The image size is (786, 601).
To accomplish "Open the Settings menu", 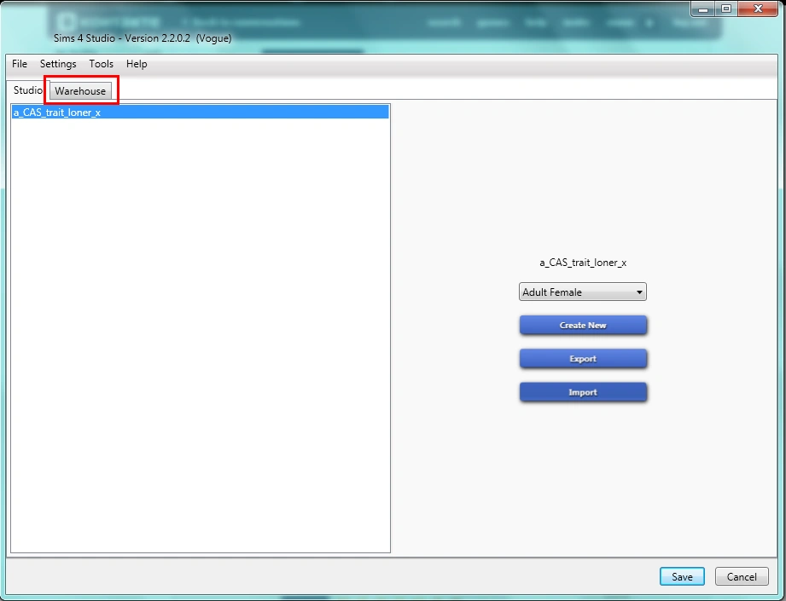I will pyautogui.click(x=58, y=64).
